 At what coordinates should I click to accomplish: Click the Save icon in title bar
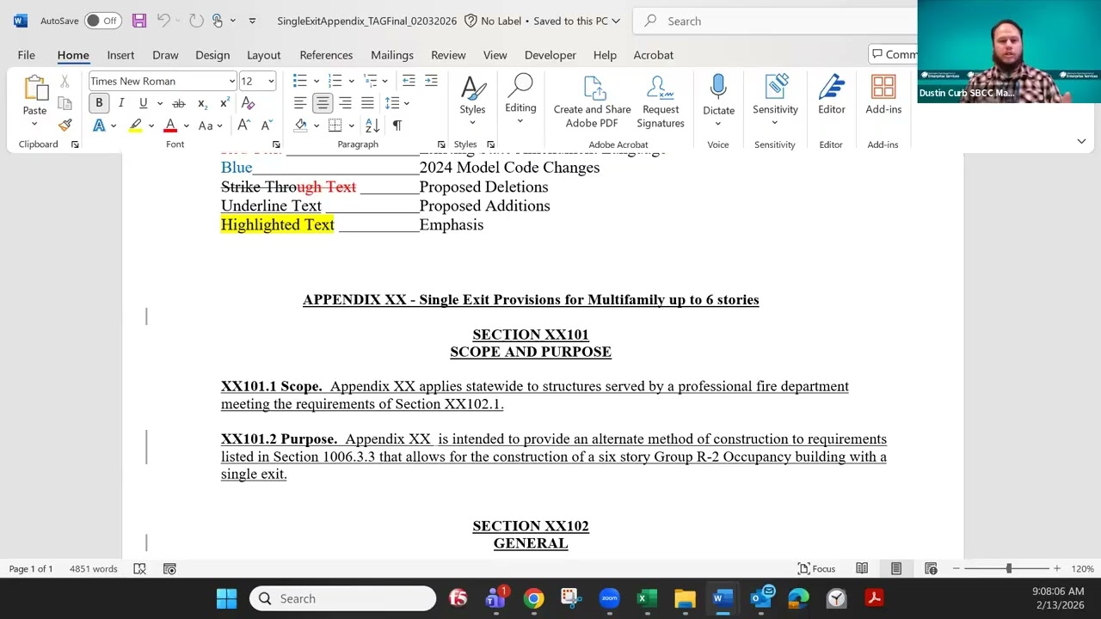tap(139, 21)
